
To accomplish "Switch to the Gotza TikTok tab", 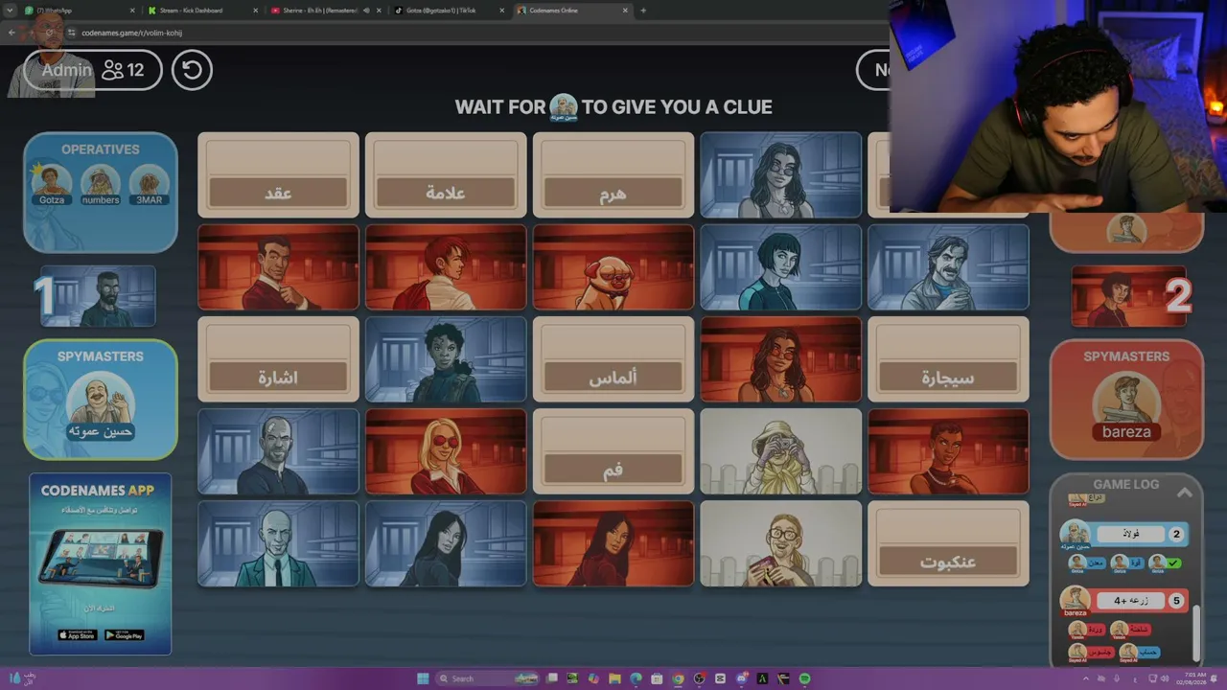I will (450, 11).
